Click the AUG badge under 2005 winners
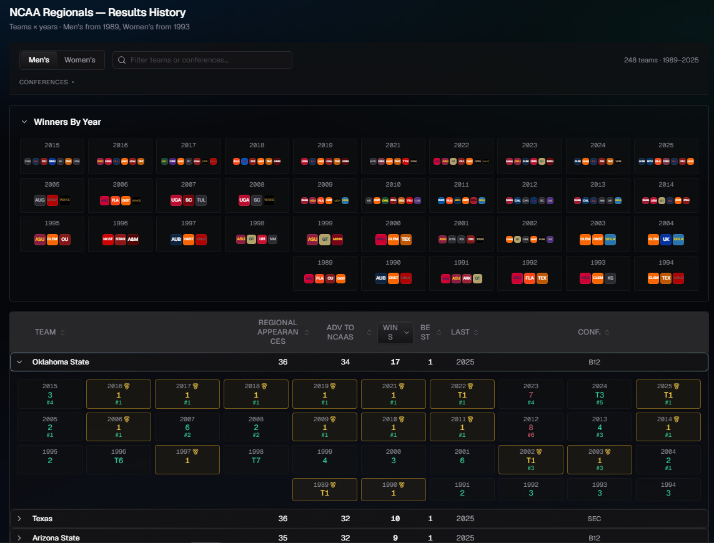The width and height of the screenshot is (714, 543). pyautogui.click(x=39, y=200)
